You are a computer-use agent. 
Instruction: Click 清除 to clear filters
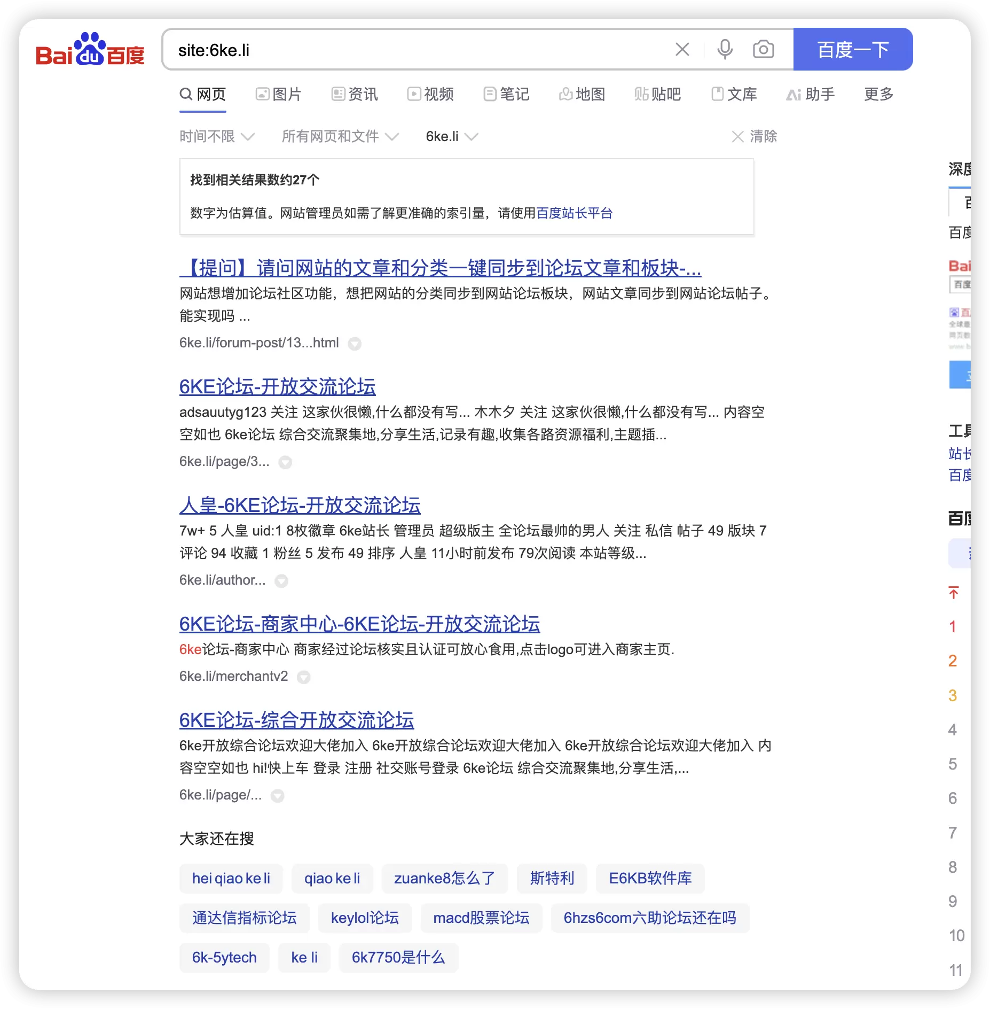(755, 137)
